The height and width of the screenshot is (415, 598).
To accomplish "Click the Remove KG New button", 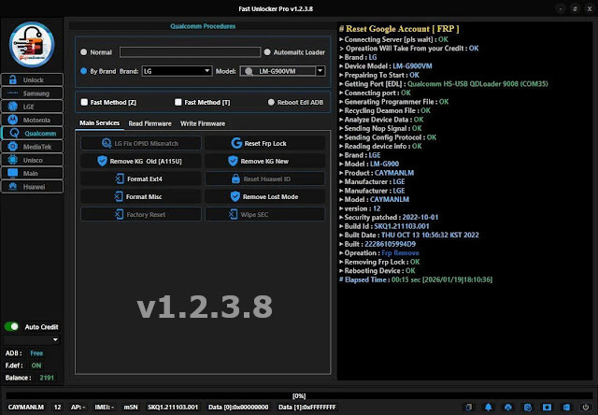I will click(265, 161).
